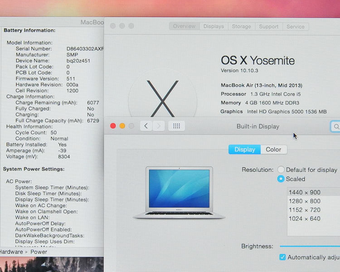Viewport: 340px width, 272px height.
Task: Open the Service tab in About This Mac
Action: coord(296,26)
